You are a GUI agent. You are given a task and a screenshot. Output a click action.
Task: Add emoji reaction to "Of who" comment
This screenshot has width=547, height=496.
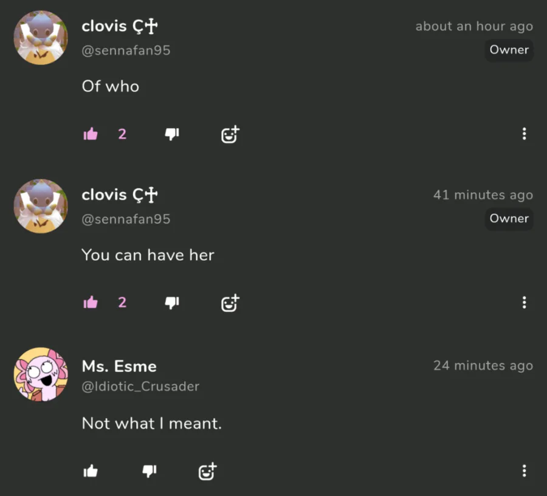pos(230,134)
